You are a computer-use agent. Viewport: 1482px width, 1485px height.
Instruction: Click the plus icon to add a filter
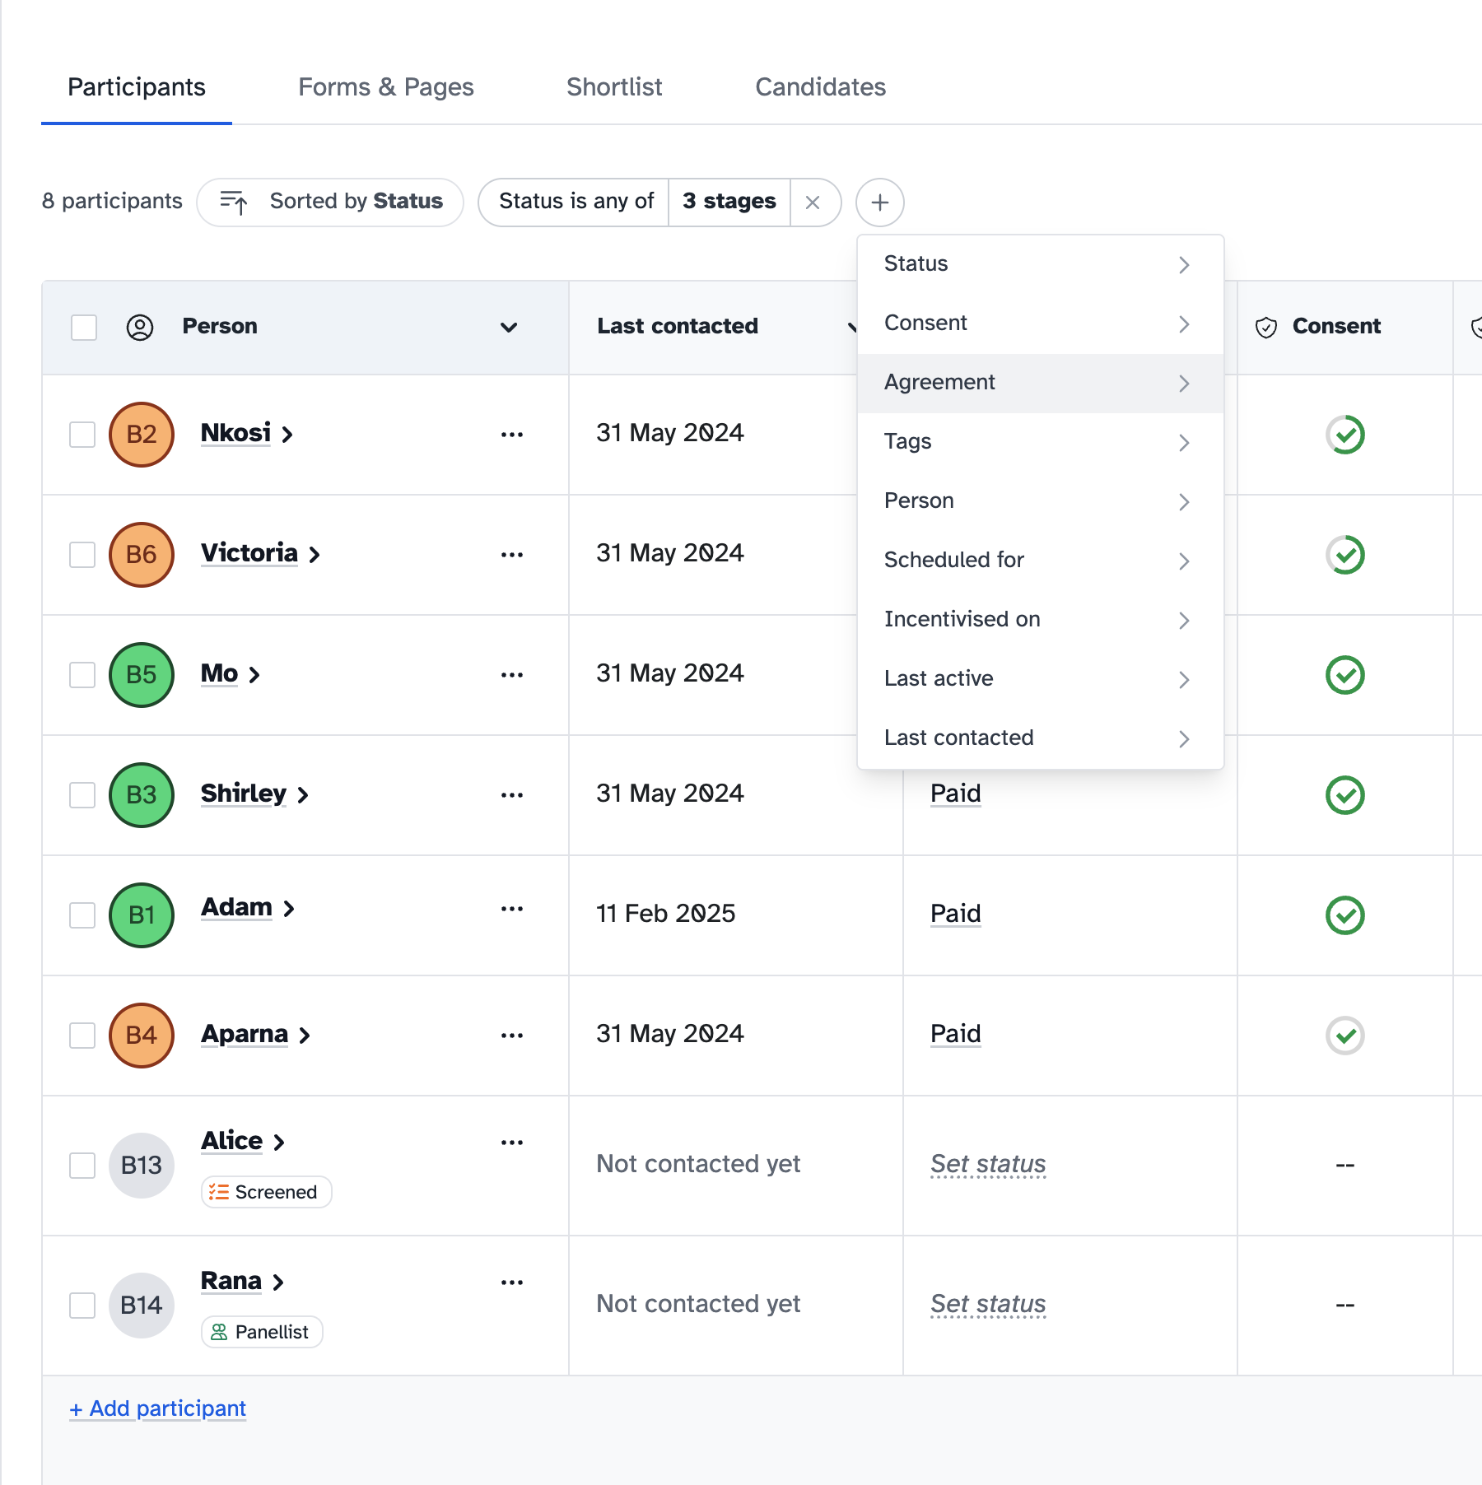(879, 202)
